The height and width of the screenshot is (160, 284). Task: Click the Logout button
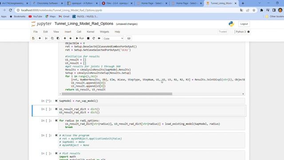244,24
